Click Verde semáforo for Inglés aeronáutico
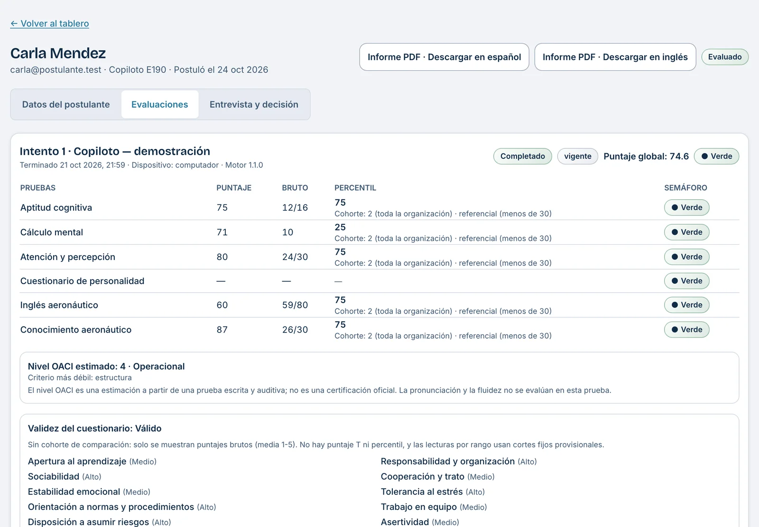 click(687, 305)
